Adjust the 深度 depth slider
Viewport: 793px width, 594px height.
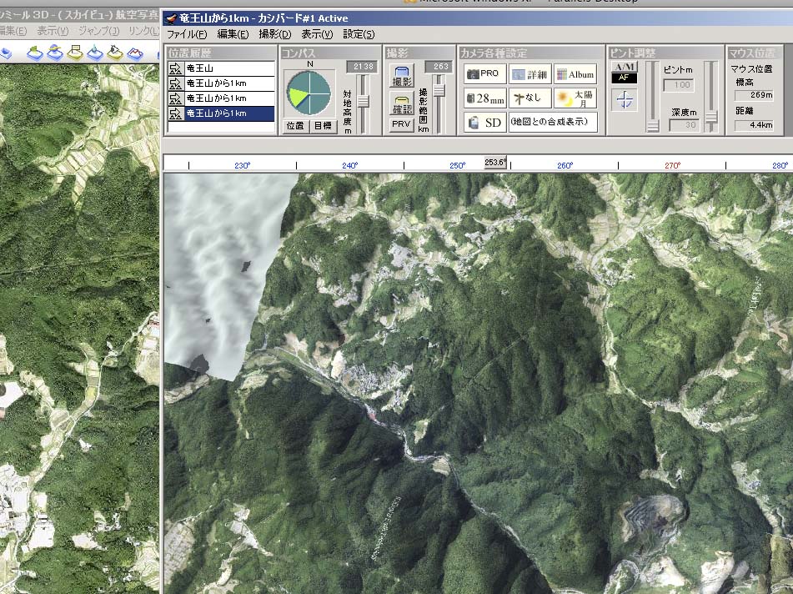(x=711, y=118)
